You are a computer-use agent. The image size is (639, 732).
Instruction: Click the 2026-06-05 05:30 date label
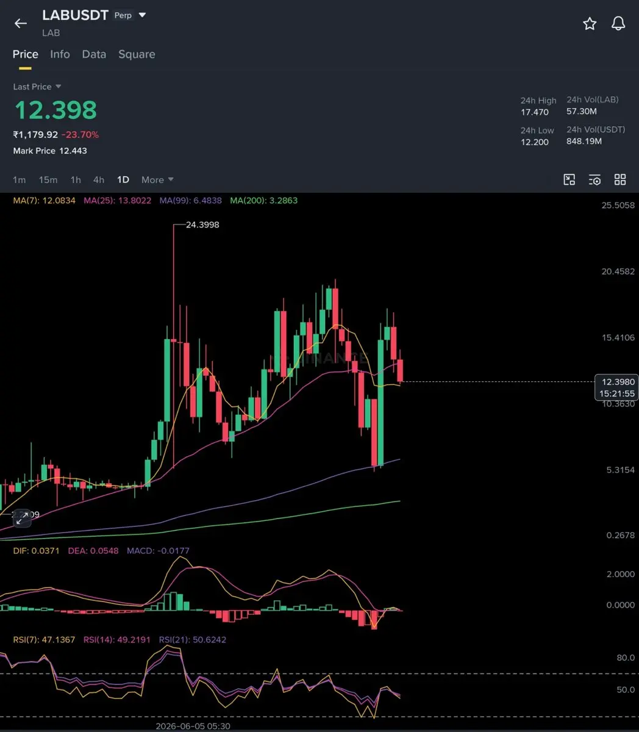pyautogui.click(x=193, y=726)
